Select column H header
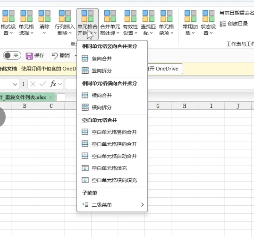254x237 pixels. (185, 106)
